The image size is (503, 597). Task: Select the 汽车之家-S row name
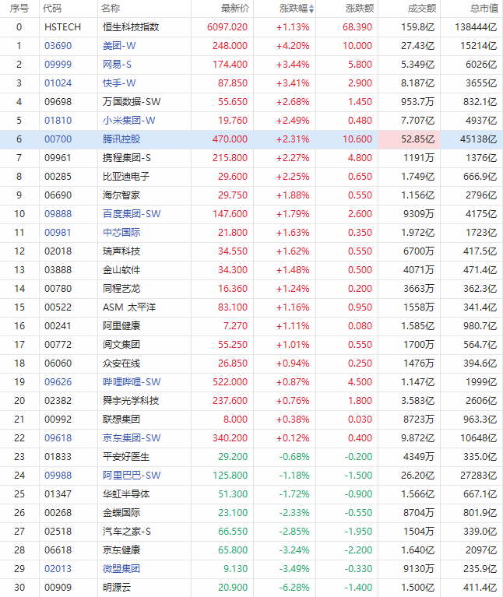[126, 531]
